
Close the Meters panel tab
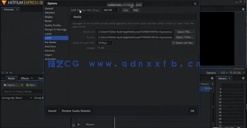click(x=230, y=78)
